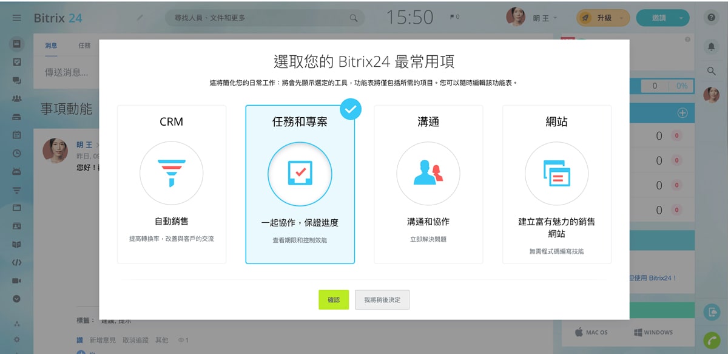The height and width of the screenshot is (354, 728).
Task: Expand more items via sidebar chevron circle
Action: coord(17,299)
